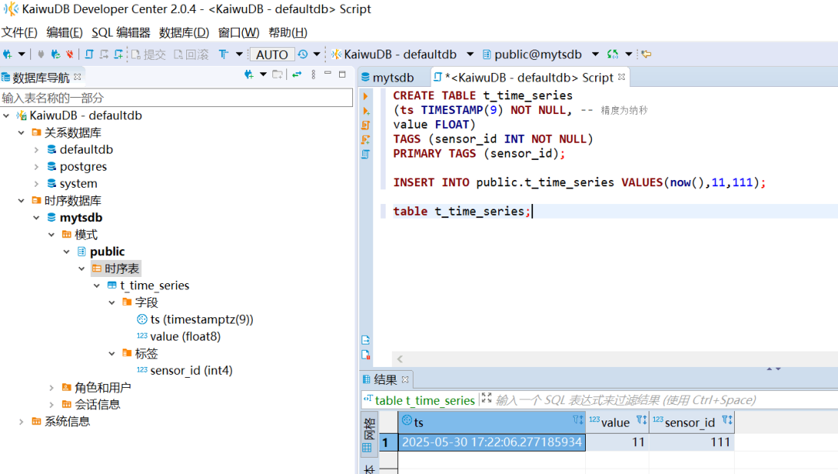Viewport: 838px width, 474px height.
Task: Open the public@mytsdb schema dropdown
Action: coord(595,54)
